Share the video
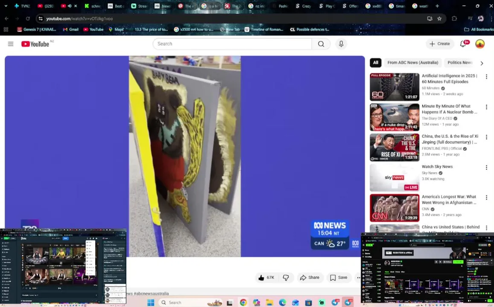The image size is (494, 307). click(310, 278)
